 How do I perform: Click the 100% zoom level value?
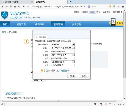(119, 104)
